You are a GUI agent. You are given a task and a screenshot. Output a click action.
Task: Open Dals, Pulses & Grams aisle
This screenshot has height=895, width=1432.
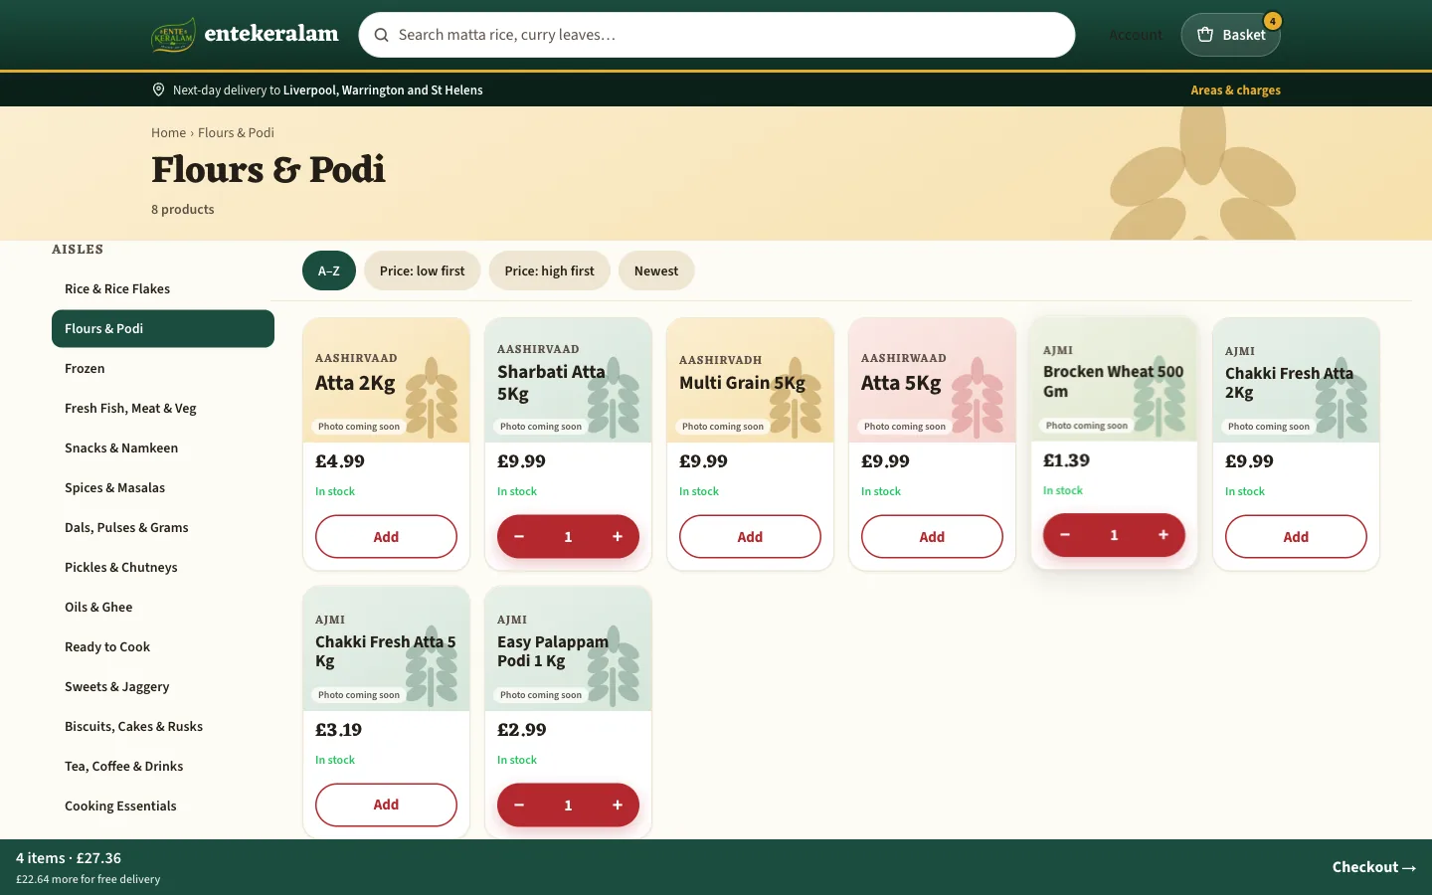pyautogui.click(x=163, y=527)
